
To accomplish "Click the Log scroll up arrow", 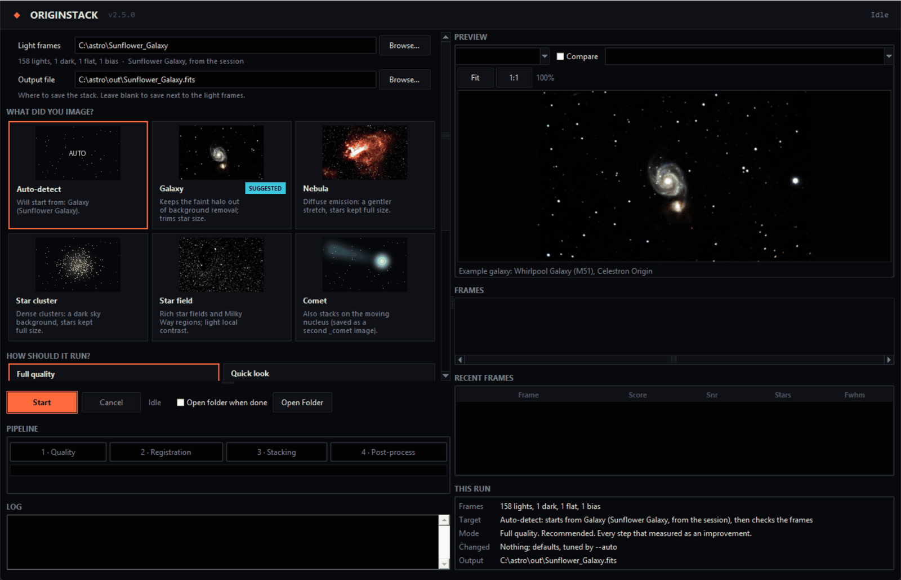I will (x=444, y=520).
